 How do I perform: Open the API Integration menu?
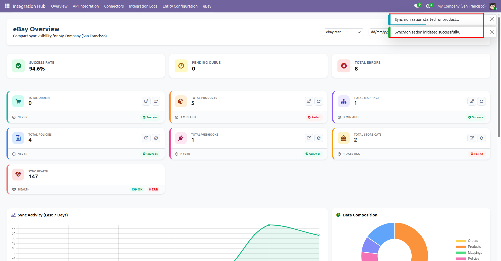click(x=86, y=6)
